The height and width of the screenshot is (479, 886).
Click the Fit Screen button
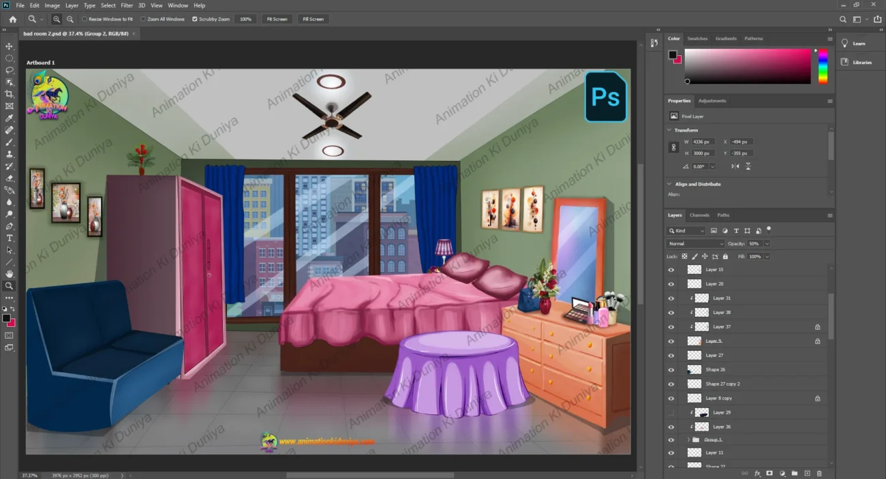(277, 19)
